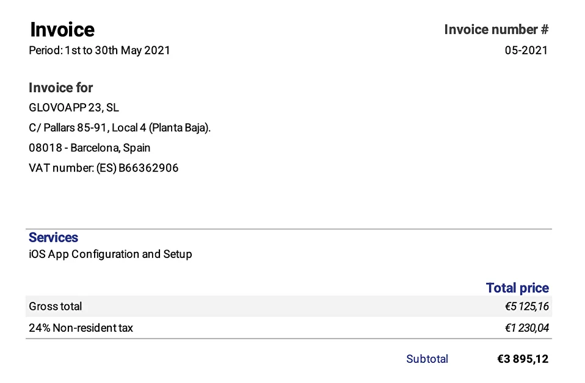Click the Total price column header

(517, 288)
